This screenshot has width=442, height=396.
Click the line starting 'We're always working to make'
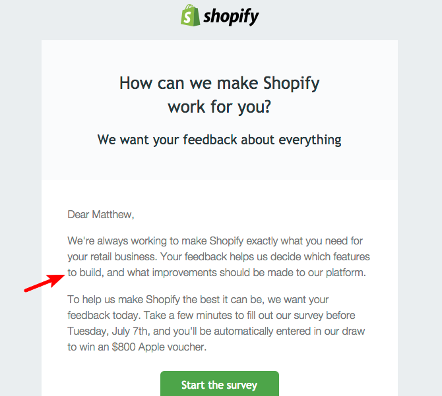[215, 241]
